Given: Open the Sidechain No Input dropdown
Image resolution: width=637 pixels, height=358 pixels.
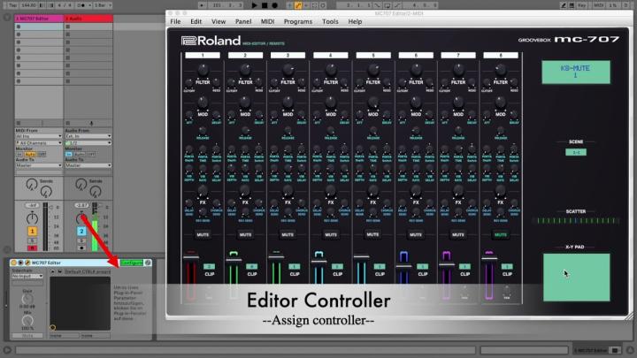Looking at the screenshot, I should point(27,276).
